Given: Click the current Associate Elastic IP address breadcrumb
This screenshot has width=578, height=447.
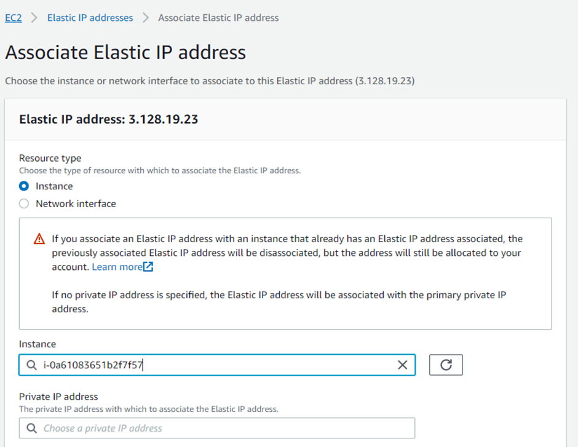Looking at the screenshot, I should [218, 18].
